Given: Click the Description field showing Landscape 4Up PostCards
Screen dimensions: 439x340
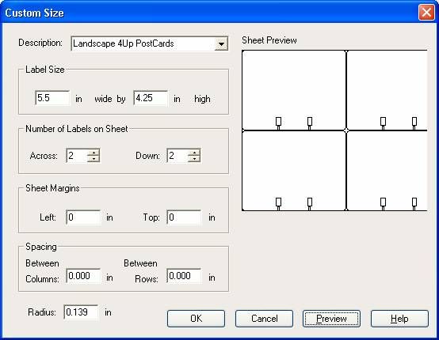Looking at the screenshot, I should [150, 43].
